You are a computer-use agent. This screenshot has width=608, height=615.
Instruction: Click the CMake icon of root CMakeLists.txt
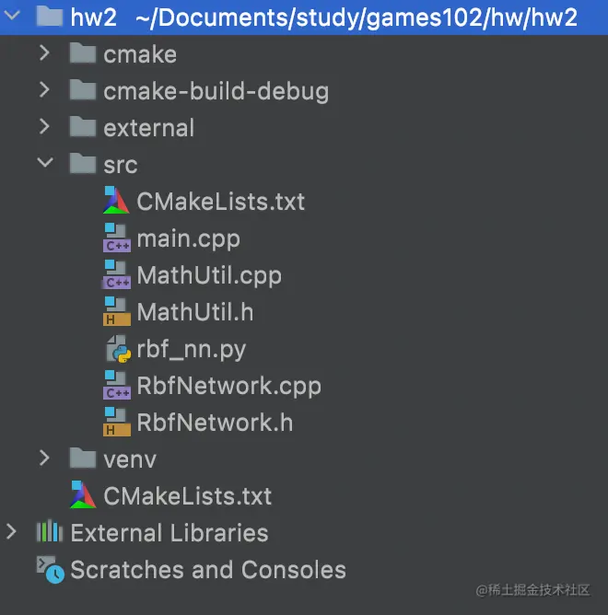pyautogui.click(x=83, y=494)
